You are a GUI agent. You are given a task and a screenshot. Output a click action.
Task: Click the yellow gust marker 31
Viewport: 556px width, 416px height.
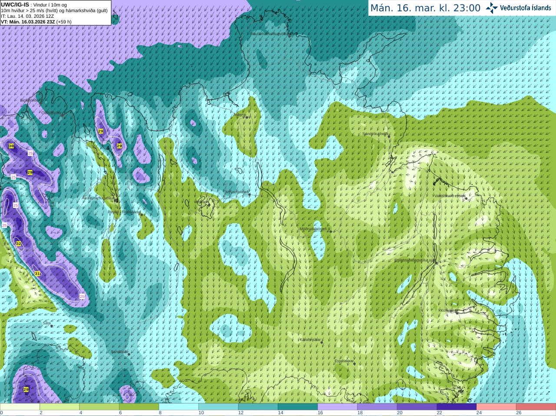click(37, 273)
